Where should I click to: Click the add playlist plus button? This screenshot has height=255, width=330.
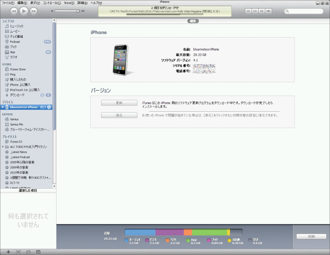point(8,252)
